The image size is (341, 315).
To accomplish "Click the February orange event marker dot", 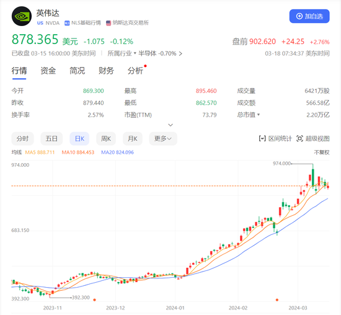I will [x=277, y=299].
